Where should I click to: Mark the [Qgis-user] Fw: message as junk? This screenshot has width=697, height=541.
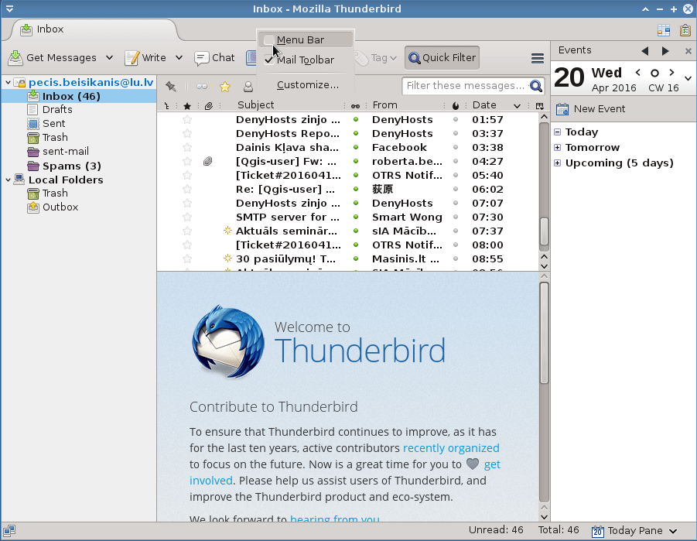click(x=456, y=162)
